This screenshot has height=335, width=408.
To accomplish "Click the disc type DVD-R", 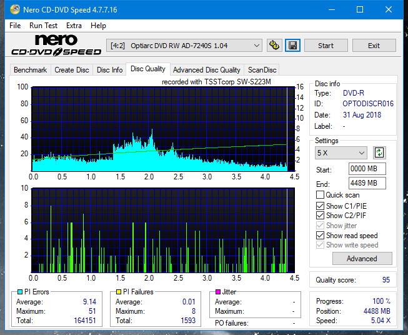I will (x=354, y=93).
